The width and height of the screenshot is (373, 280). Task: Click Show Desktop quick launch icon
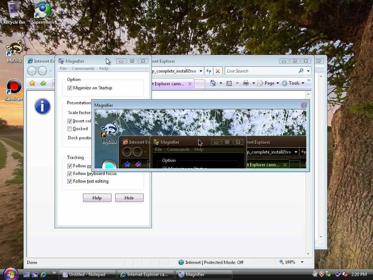(26, 275)
